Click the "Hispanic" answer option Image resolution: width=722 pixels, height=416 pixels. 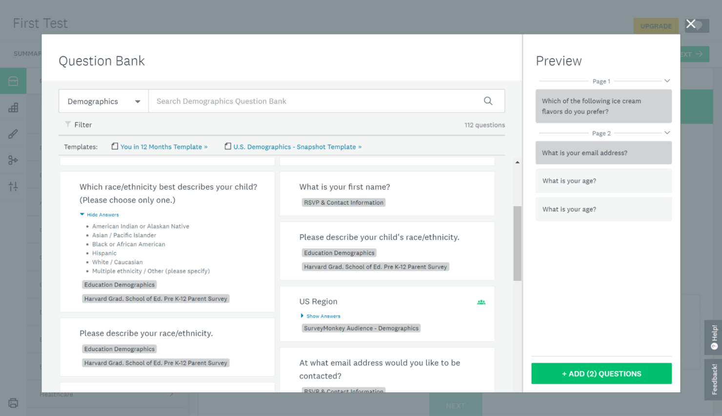click(104, 253)
